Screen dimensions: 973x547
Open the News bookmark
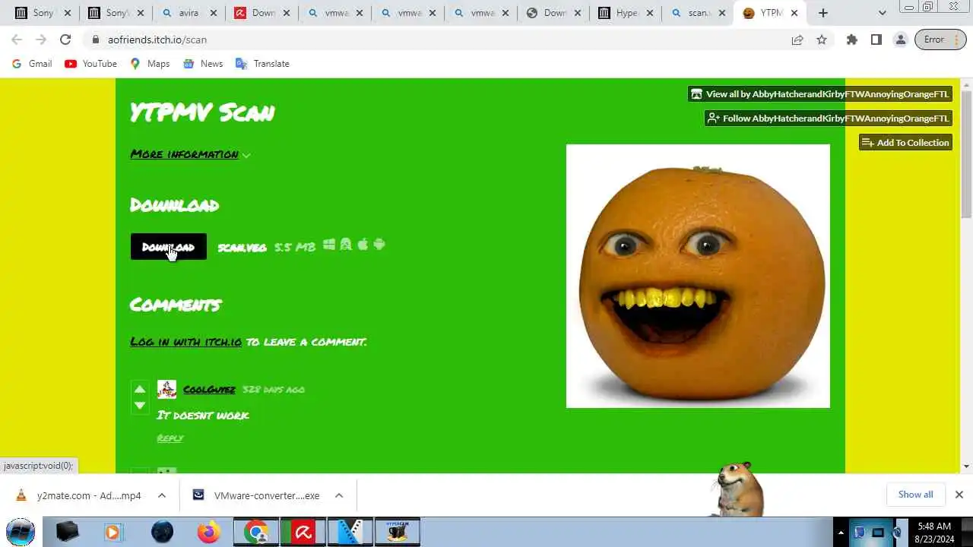(203, 64)
